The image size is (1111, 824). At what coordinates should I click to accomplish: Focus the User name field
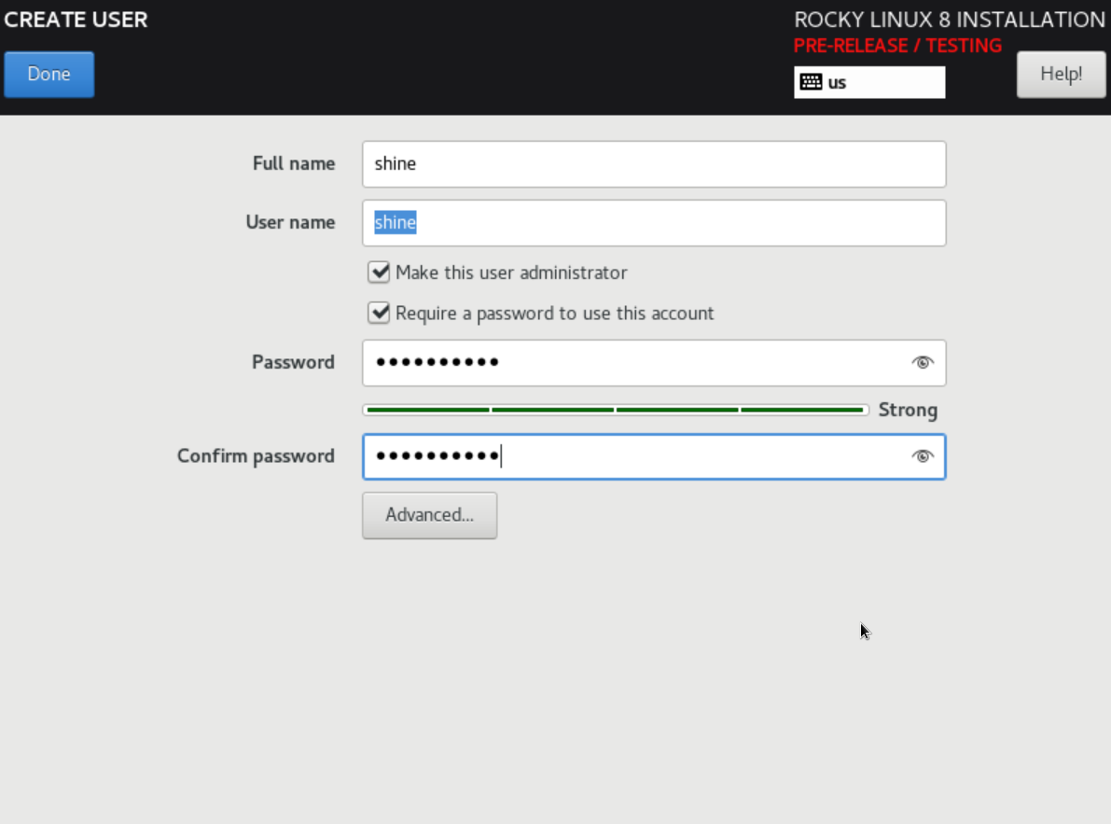[x=653, y=223]
